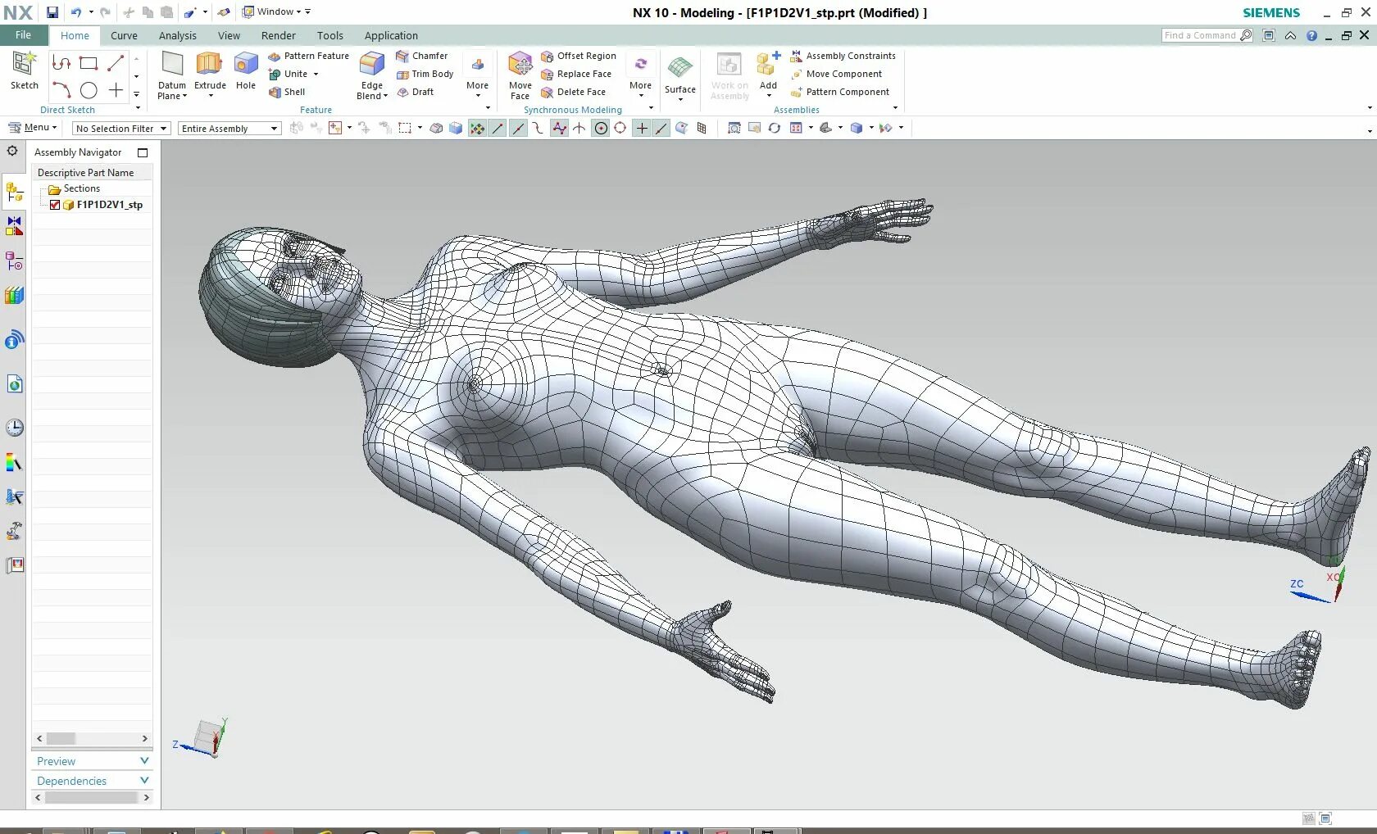
Task: Expand the Dependencies panel
Action: (x=92, y=781)
